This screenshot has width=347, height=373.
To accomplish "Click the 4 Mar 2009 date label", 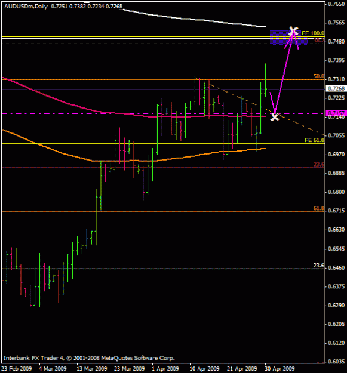I will [53, 368].
